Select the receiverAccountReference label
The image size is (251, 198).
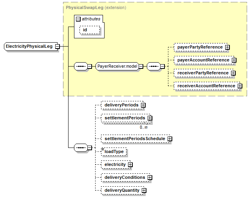tap(206, 86)
